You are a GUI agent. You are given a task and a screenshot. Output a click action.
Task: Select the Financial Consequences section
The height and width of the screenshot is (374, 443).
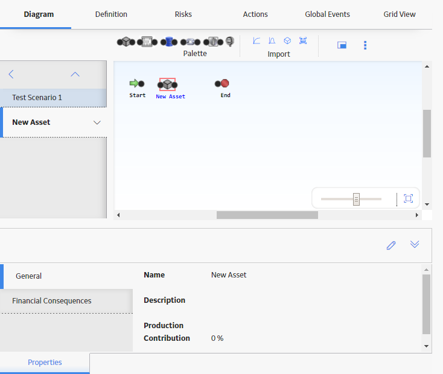tap(66, 301)
